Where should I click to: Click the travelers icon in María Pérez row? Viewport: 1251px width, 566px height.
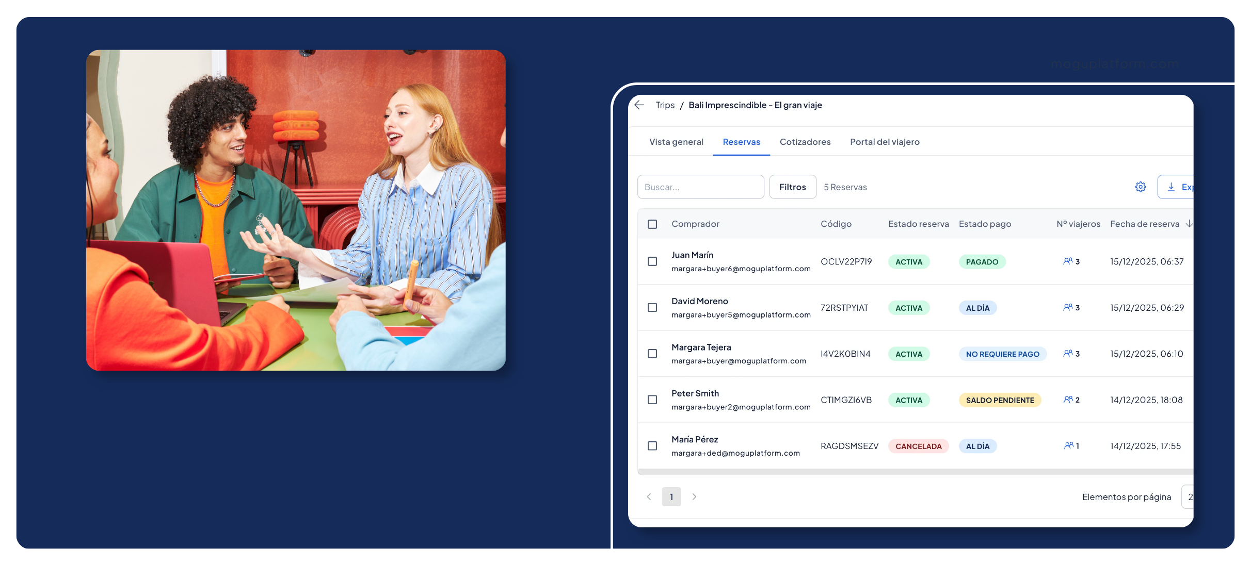pyautogui.click(x=1068, y=445)
